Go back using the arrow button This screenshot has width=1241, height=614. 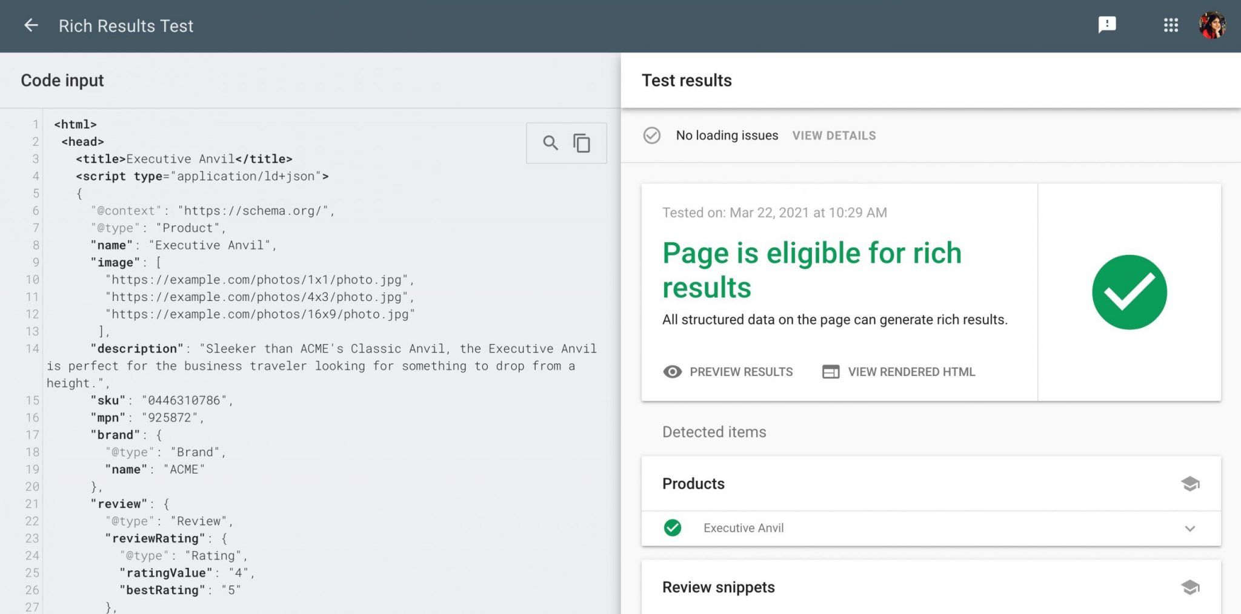[x=30, y=25]
